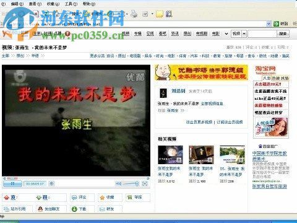The width and height of the screenshot is (297, 223).
Task: Go to the 电视剧 nav tab
Action: (201, 33)
